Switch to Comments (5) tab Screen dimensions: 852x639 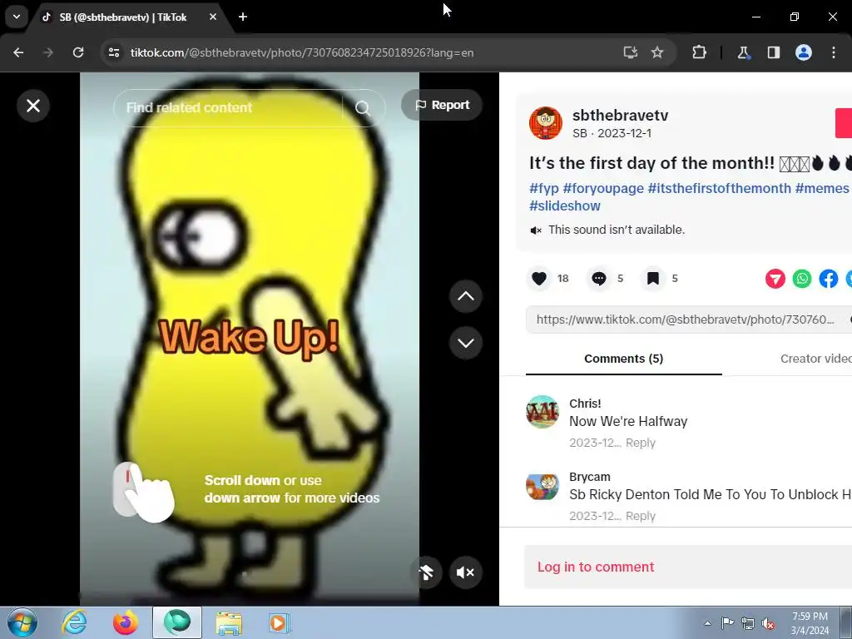pyautogui.click(x=624, y=359)
